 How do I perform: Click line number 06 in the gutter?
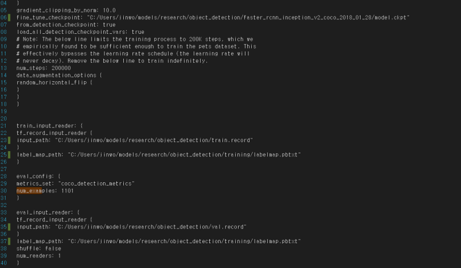tap(4, 17)
